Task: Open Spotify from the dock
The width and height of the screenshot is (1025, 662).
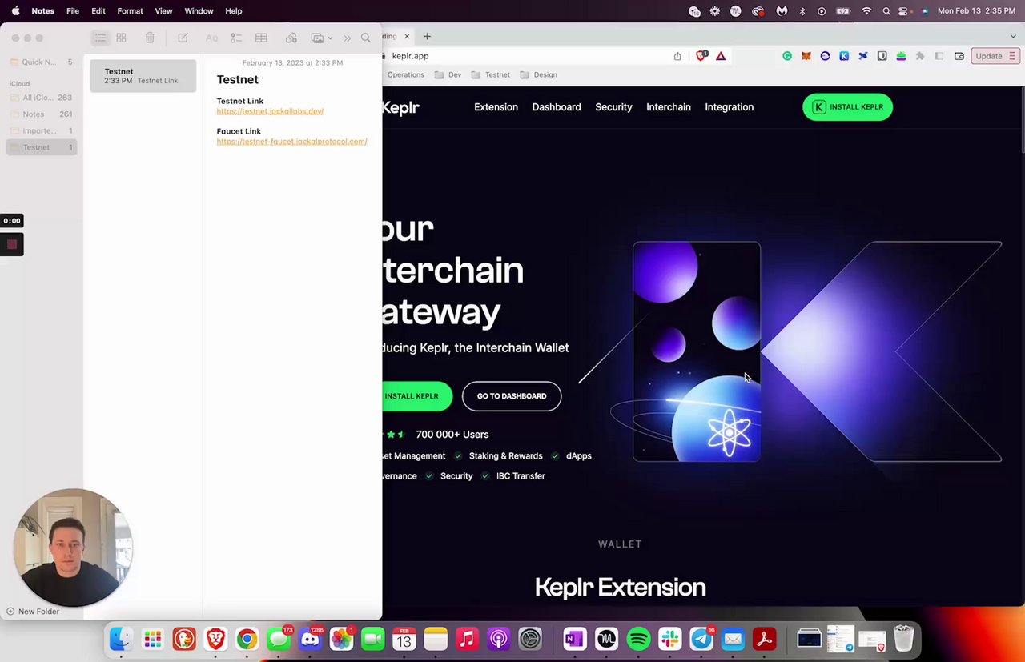Action: coord(638,639)
